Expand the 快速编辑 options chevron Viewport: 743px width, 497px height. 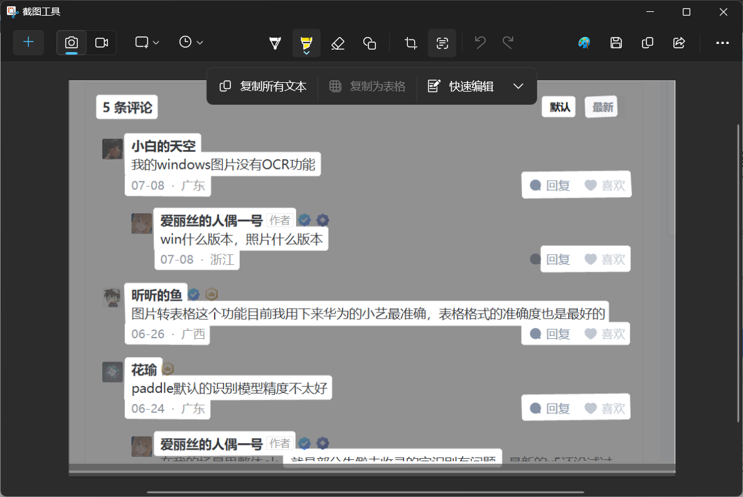click(x=518, y=86)
